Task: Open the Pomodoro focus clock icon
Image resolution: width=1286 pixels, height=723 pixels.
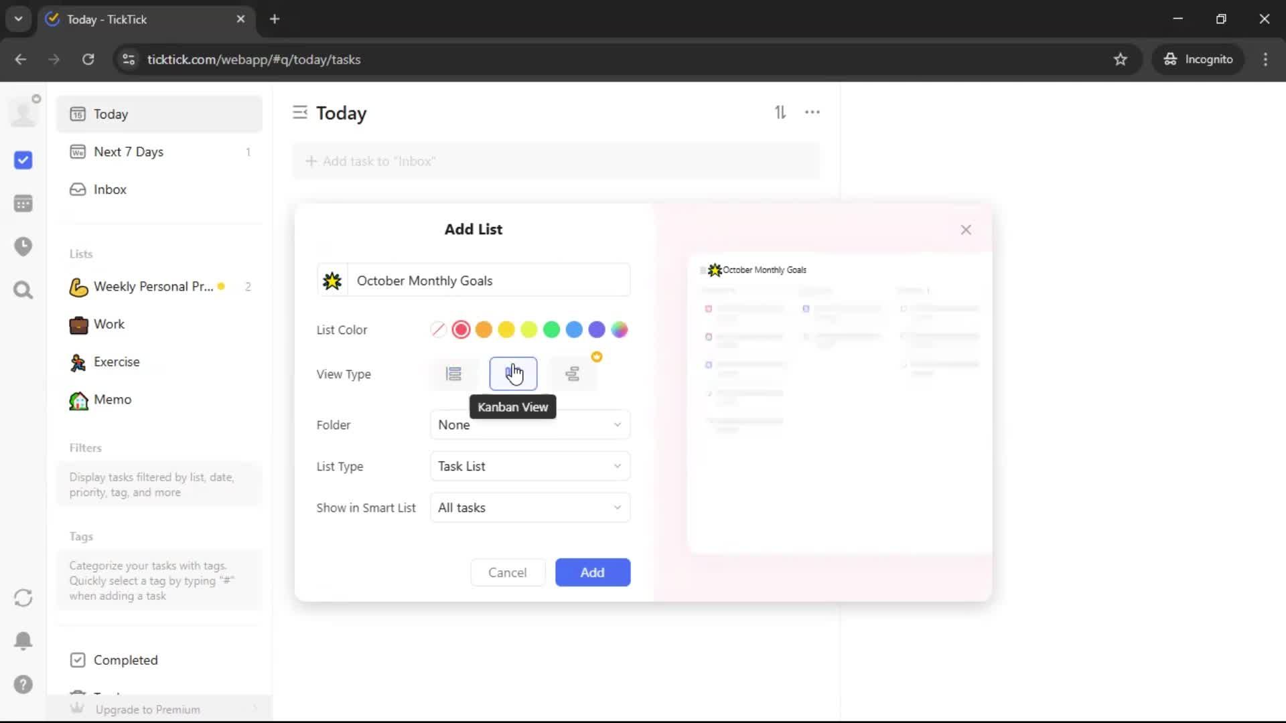Action: pyautogui.click(x=23, y=246)
